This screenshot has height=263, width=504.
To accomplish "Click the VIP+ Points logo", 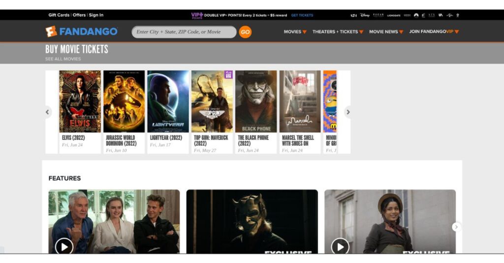I will coord(197,15).
